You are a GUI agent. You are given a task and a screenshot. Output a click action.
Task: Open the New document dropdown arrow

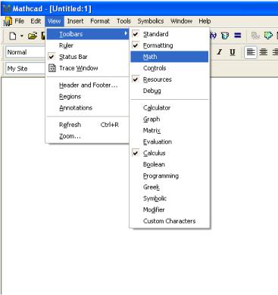pos(22,36)
